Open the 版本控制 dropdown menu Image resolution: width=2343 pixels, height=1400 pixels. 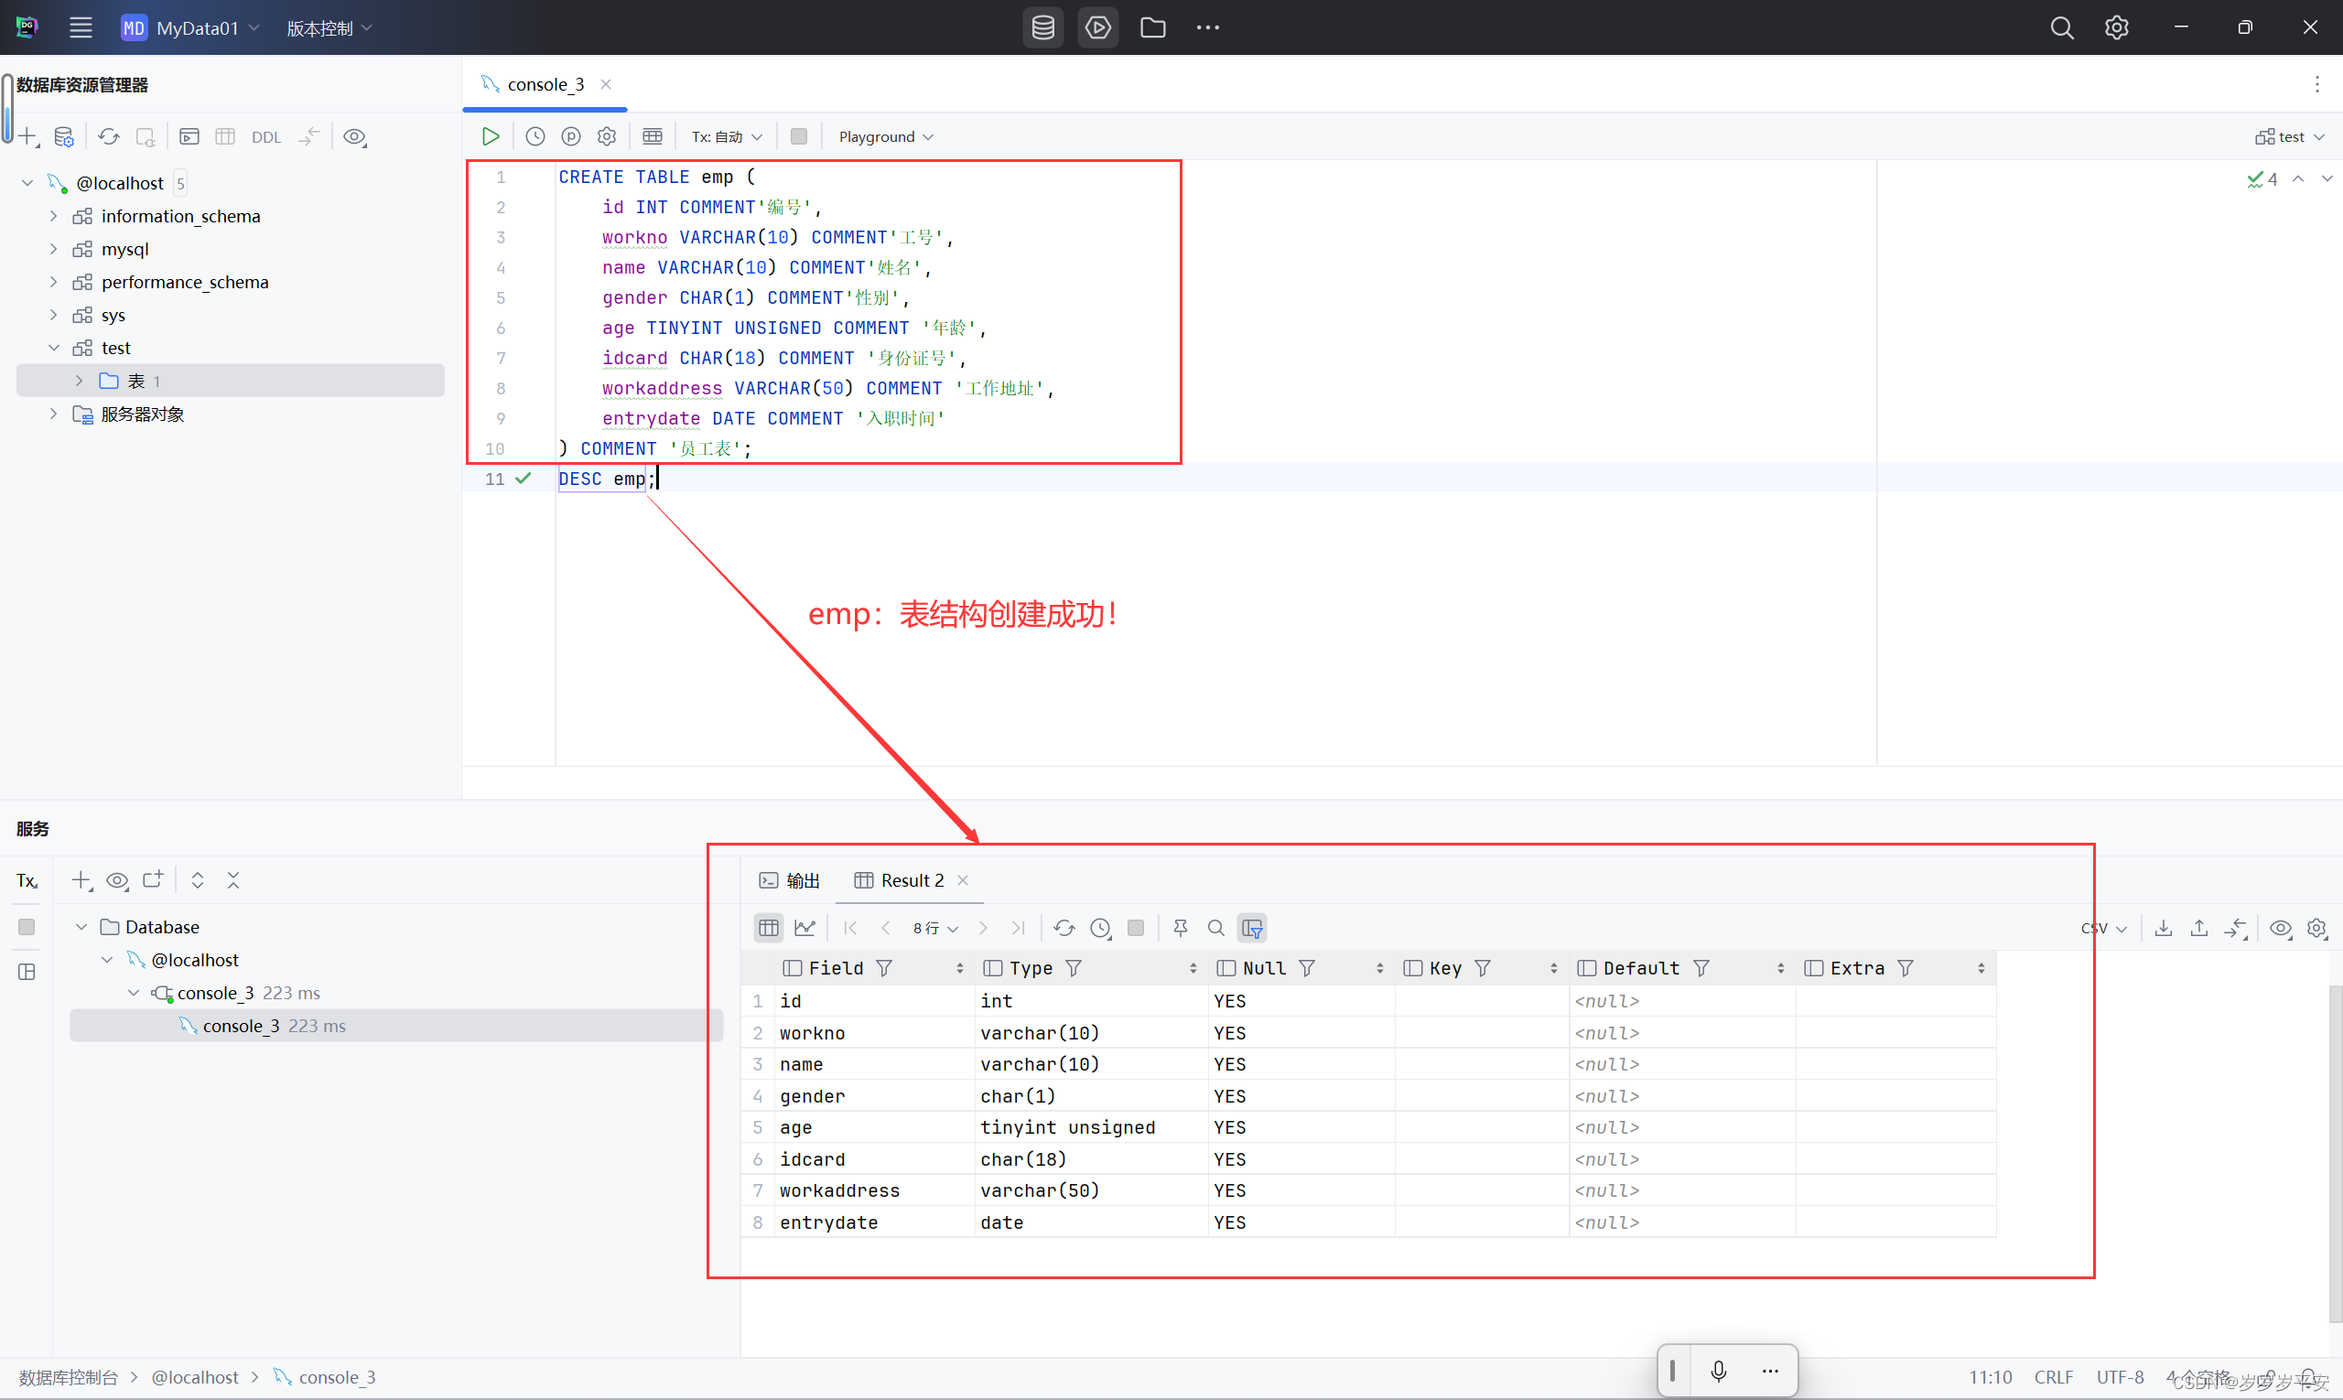(330, 28)
